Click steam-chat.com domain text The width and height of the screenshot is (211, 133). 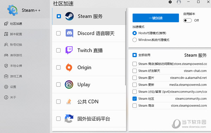(195, 71)
